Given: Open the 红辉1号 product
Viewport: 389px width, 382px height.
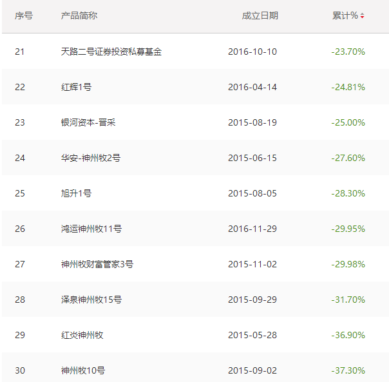Looking at the screenshot, I should 76,87.
